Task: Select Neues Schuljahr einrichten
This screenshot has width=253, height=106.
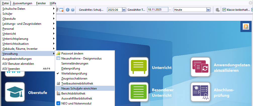Action: point(79,88)
